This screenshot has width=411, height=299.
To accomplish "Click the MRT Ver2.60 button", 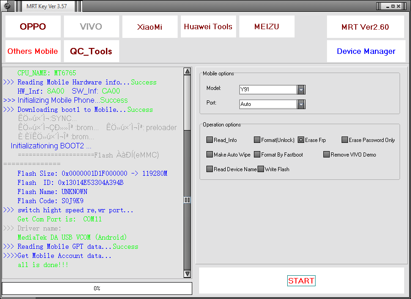I will coord(365,26).
